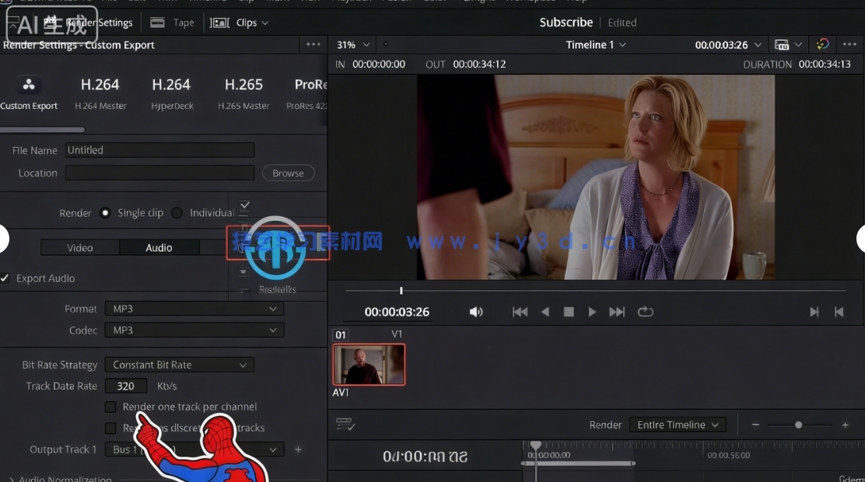Check Render one track per channel

click(110, 407)
